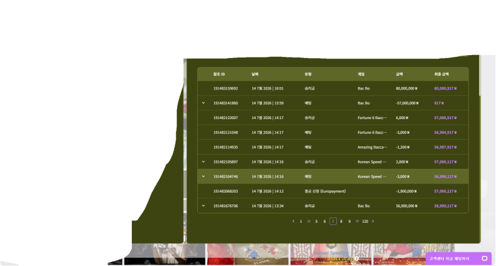Go to page 5
496x266 pixels.
(317, 222)
